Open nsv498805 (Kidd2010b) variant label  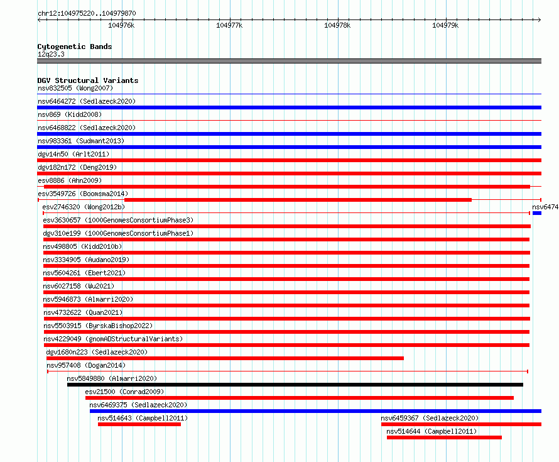tap(82, 246)
